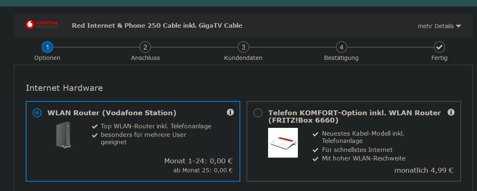Click the price text Monat 1-24: 0,00 €
The image size is (477, 191).
[x=198, y=161]
